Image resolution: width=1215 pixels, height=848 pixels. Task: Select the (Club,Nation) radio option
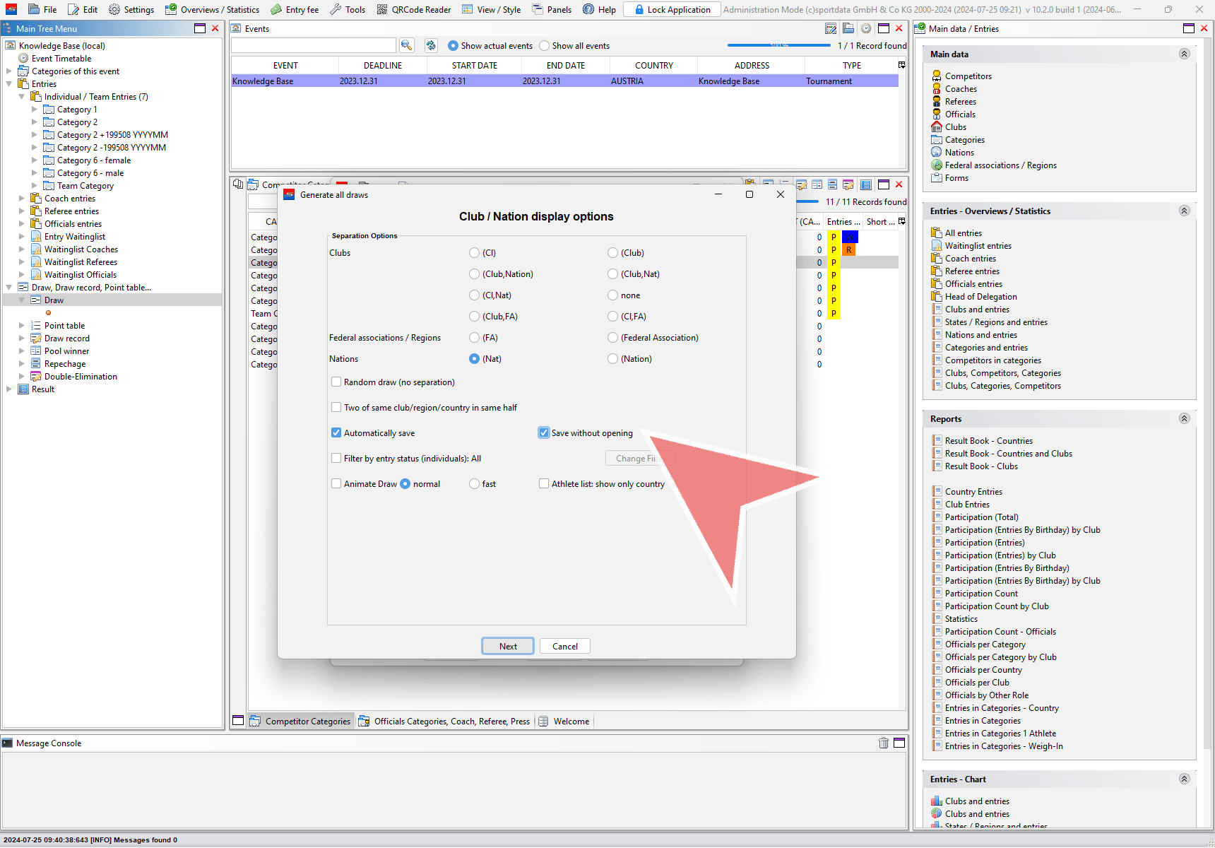click(475, 274)
